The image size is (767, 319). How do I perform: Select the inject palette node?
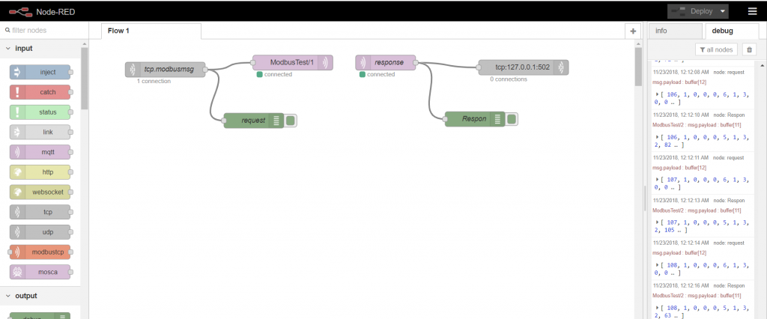tap(40, 73)
